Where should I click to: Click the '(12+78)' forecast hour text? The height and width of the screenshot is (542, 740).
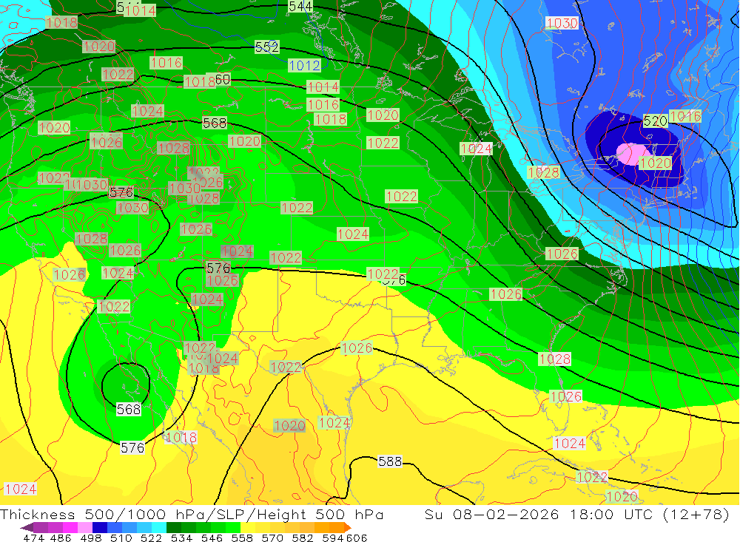click(x=696, y=514)
